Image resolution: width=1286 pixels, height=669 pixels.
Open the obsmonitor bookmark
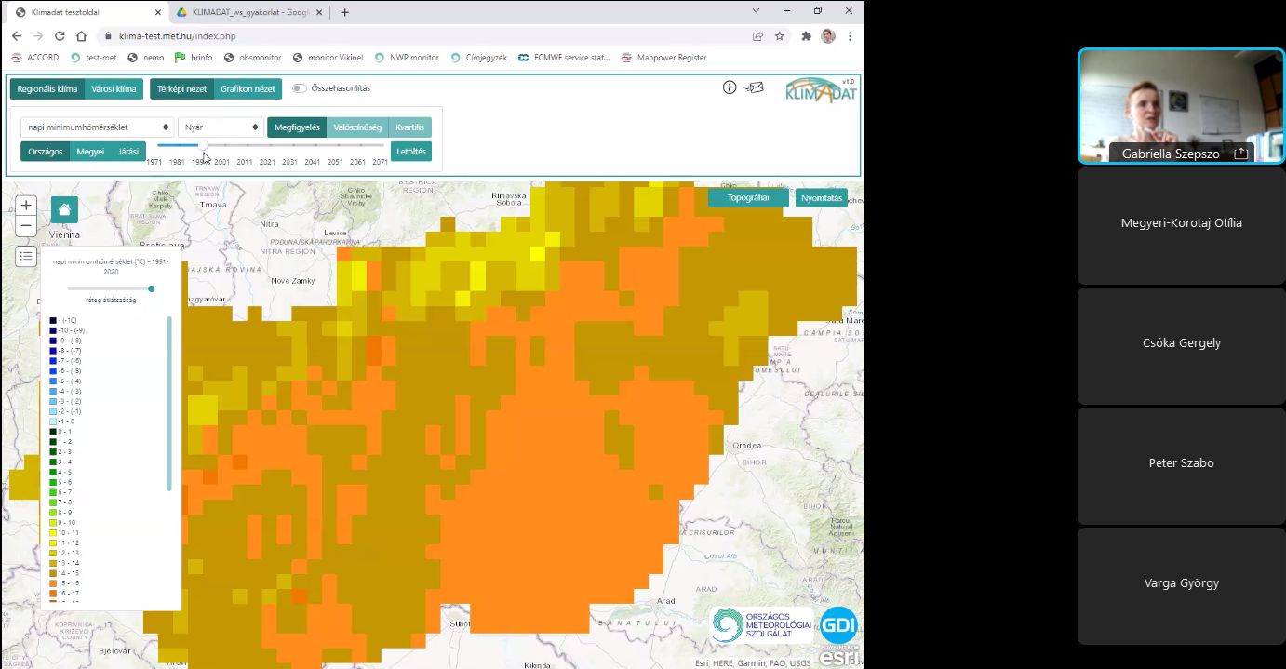tap(252, 58)
